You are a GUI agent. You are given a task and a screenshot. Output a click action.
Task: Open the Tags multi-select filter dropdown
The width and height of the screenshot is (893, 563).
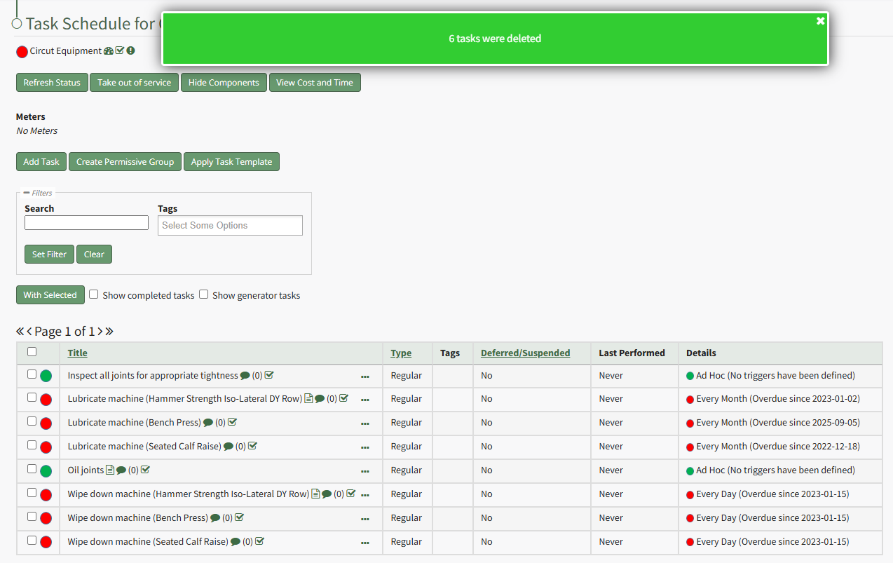coord(230,225)
